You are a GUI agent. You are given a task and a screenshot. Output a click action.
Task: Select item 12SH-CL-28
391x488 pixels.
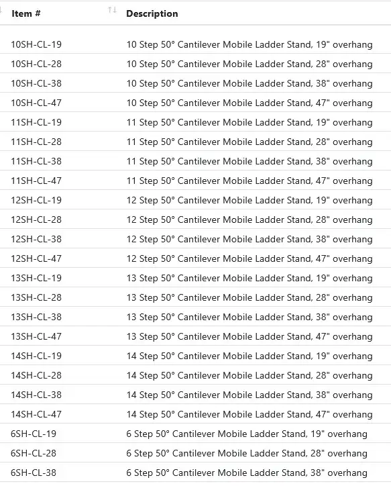36,219
